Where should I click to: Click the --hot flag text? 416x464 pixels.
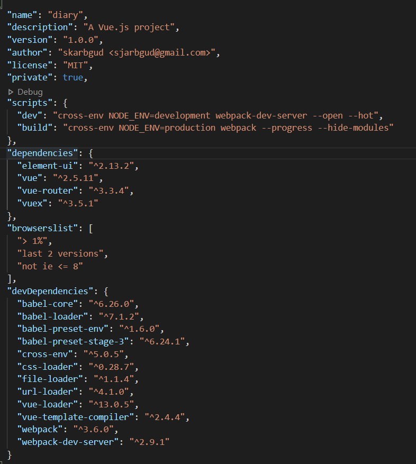coord(361,115)
